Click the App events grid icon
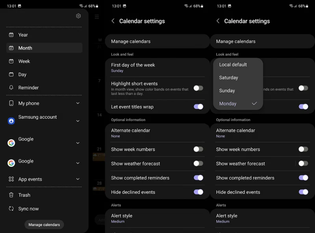This screenshot has height=233, width=315. click(x=11, y=179)
